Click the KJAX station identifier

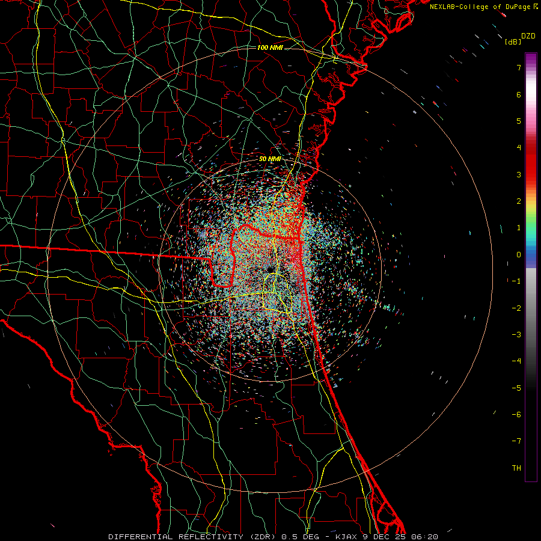347,537
